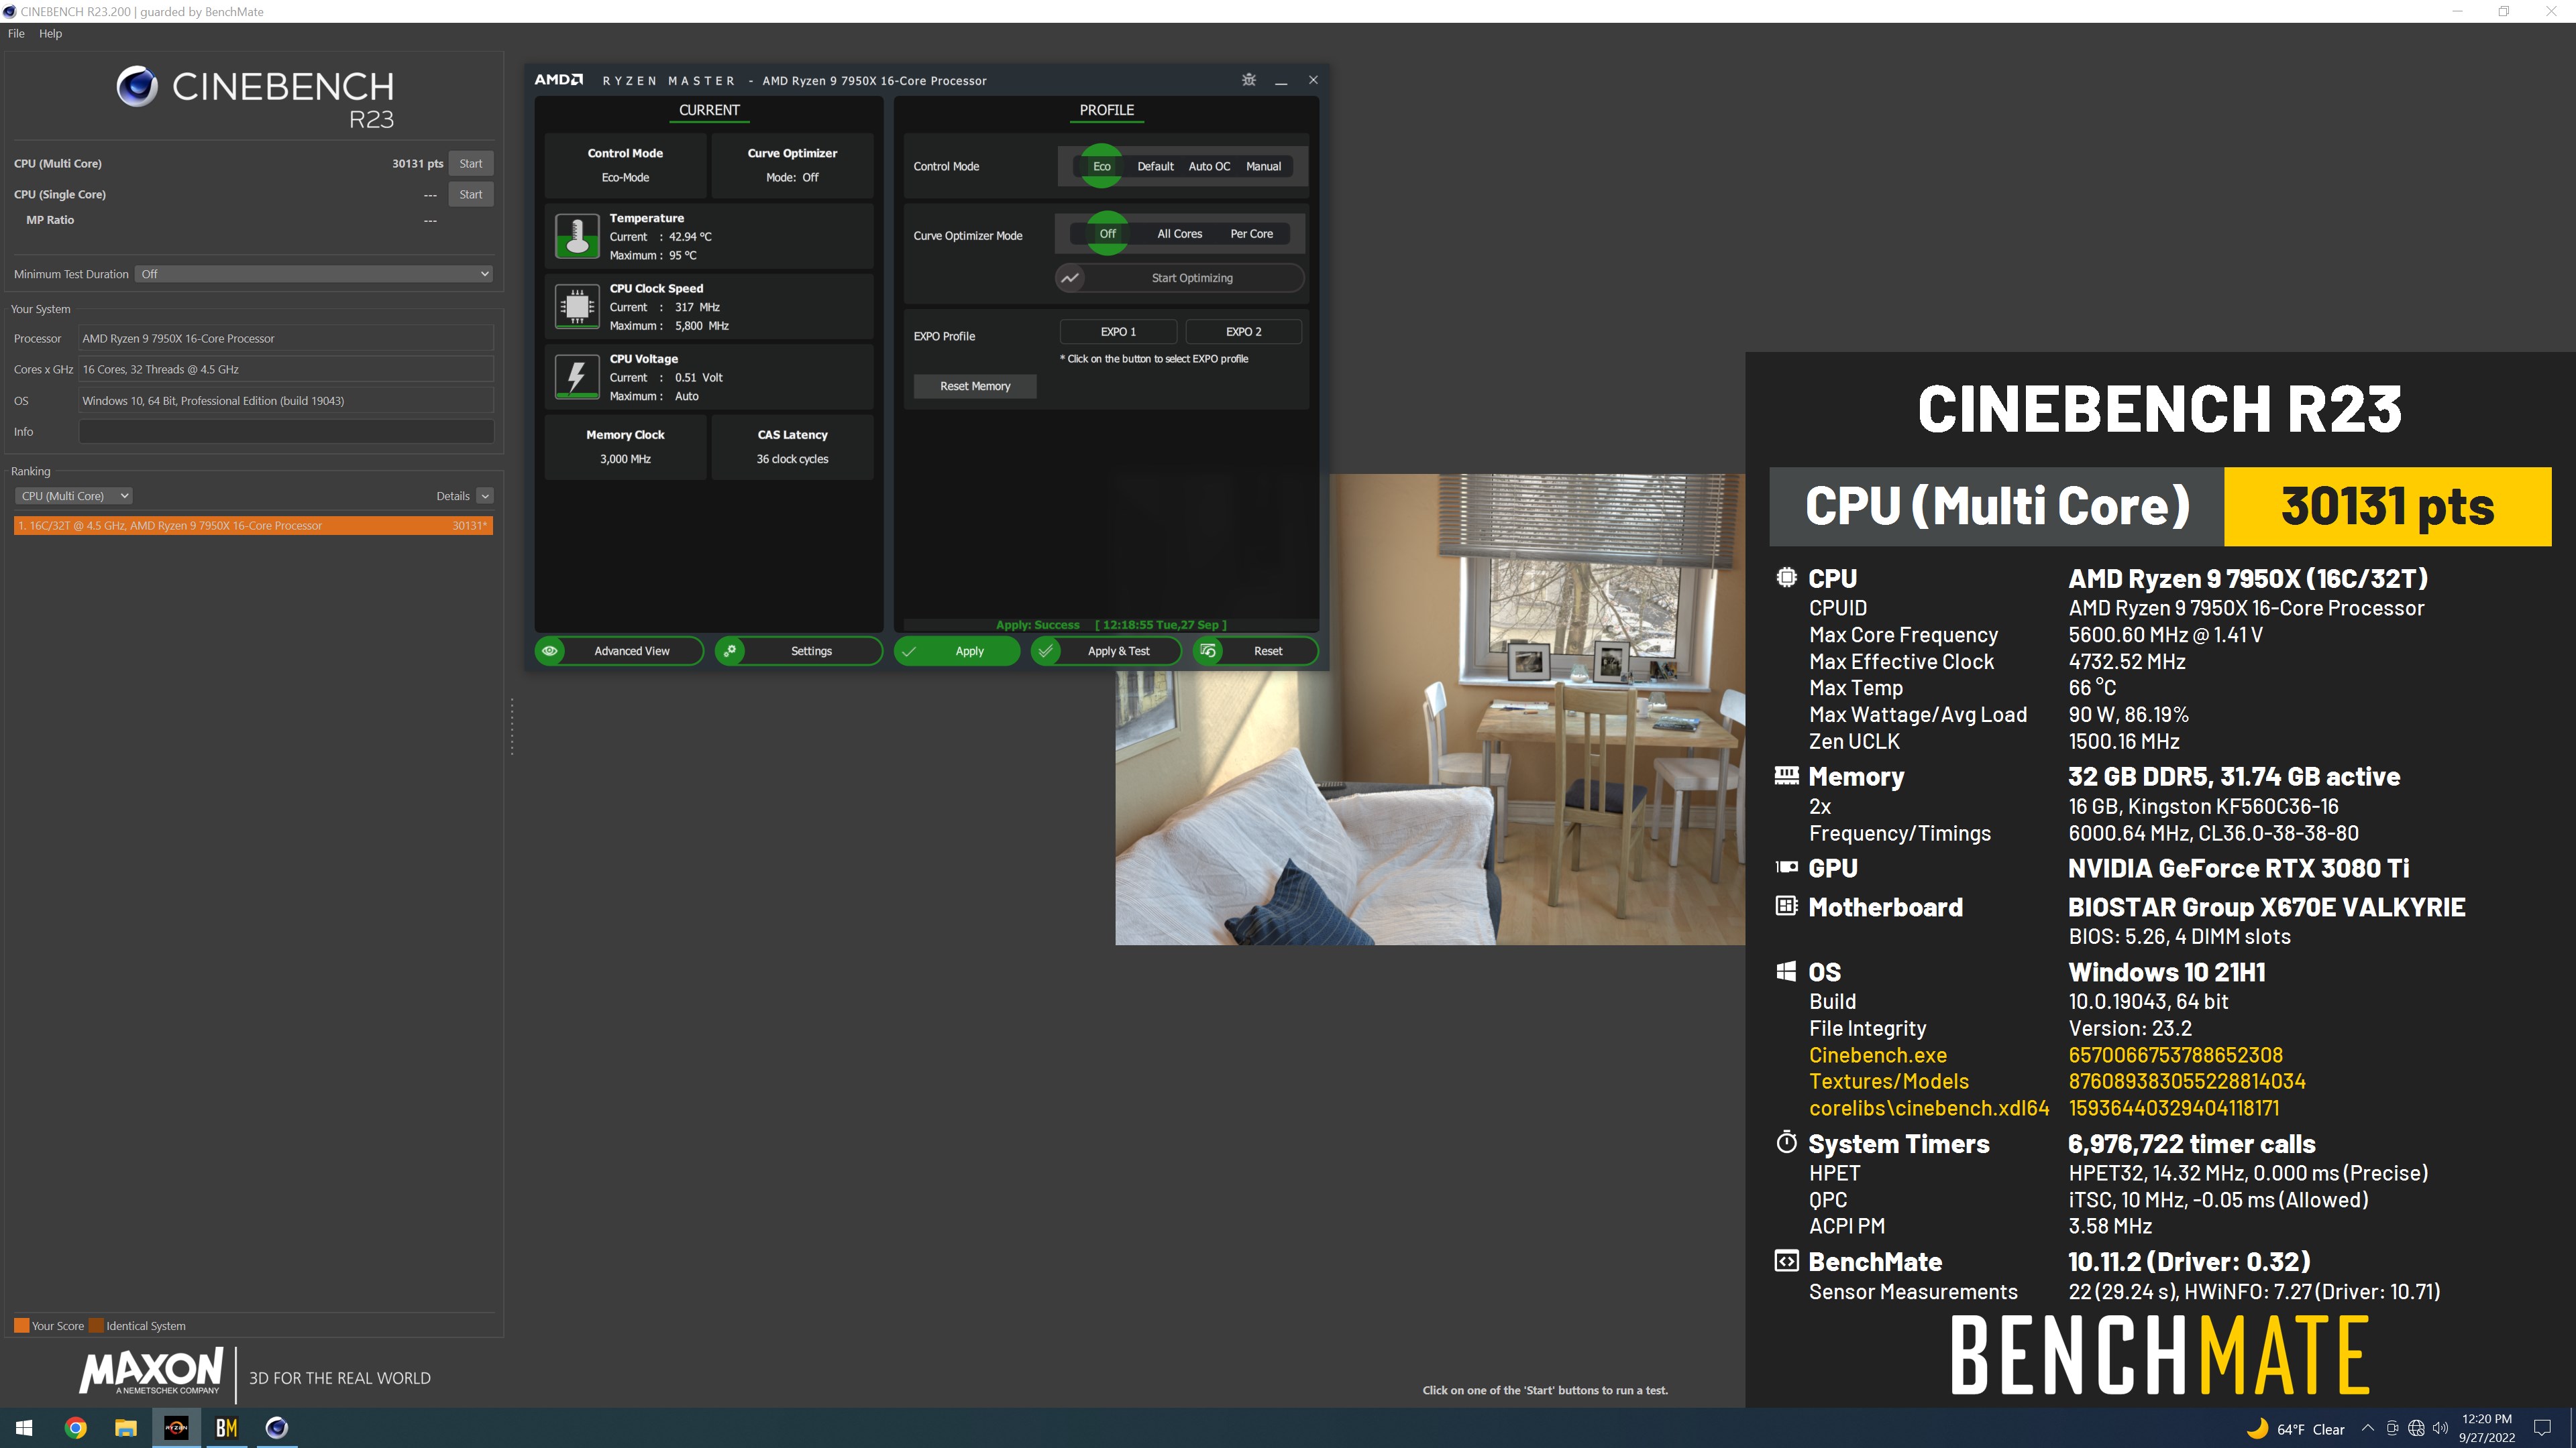2576x1448 pixels.
Task: Select Manual control mode
Action: (x=1263, y=166)
